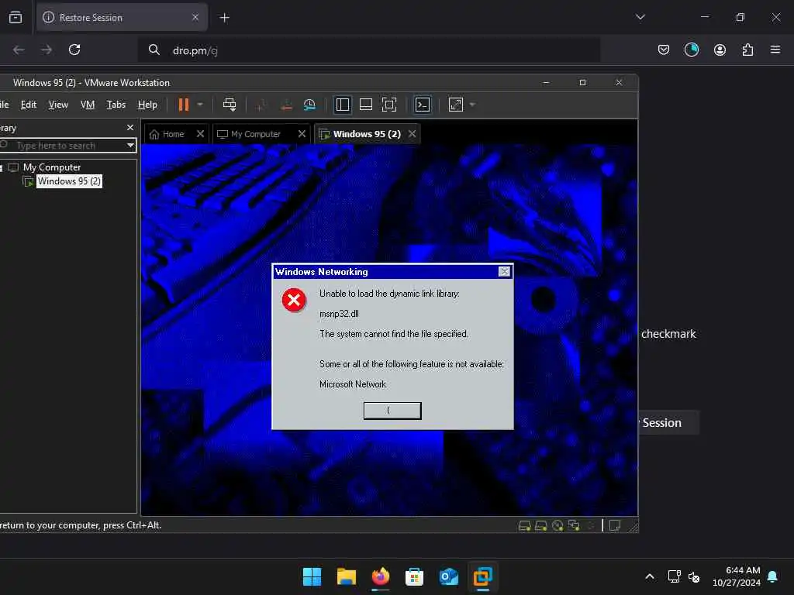Go back in Firefox browser

click(x=19, y=50)
